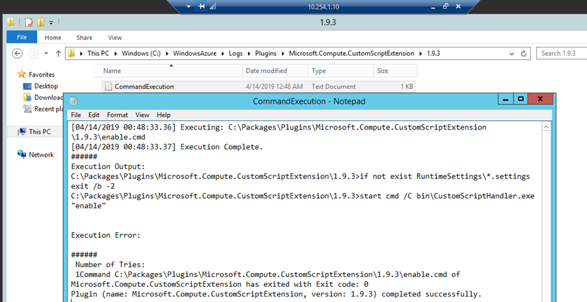Open Notepad Format menu

[117, 115]
